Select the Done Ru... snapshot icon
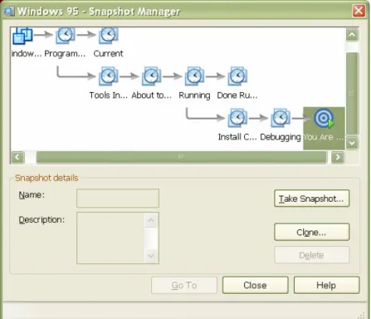 point(237,76)
